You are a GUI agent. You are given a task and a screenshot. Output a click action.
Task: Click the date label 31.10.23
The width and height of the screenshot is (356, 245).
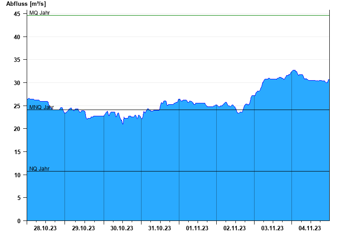(x=160, y=229)
